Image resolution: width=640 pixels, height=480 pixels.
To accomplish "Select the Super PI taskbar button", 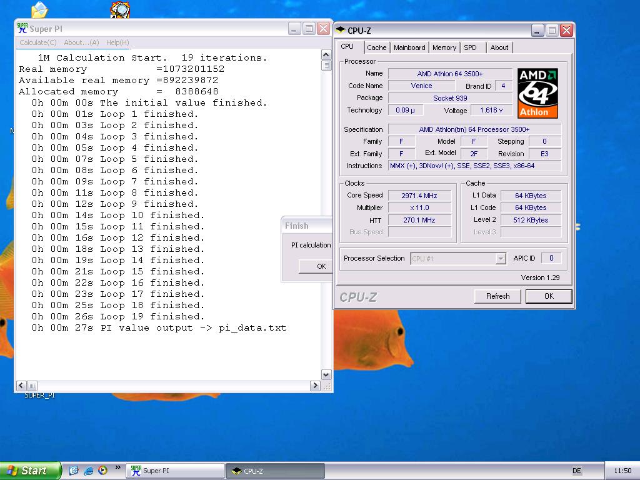I will [x=176, y=471].
